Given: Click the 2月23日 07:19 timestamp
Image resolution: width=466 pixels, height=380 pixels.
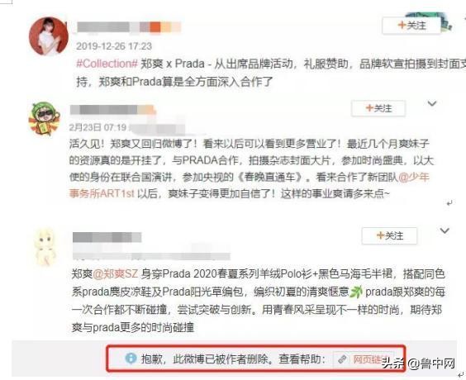Looking at the screenshot, I should point(97,128).
